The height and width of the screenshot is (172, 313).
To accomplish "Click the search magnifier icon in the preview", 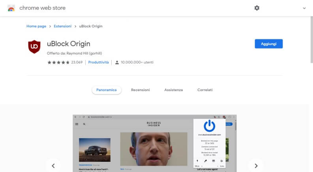I will [84, 124].
